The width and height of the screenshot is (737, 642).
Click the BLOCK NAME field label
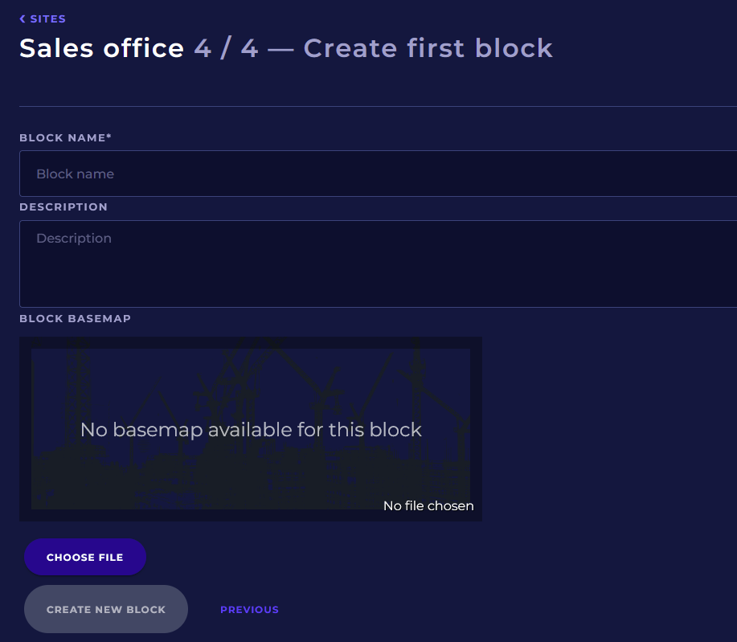click(62, 138)
